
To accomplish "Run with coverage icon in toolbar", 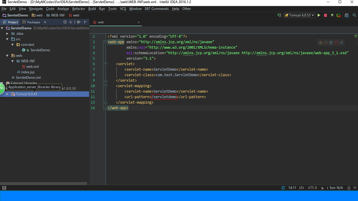I will (x=332, y=15).
